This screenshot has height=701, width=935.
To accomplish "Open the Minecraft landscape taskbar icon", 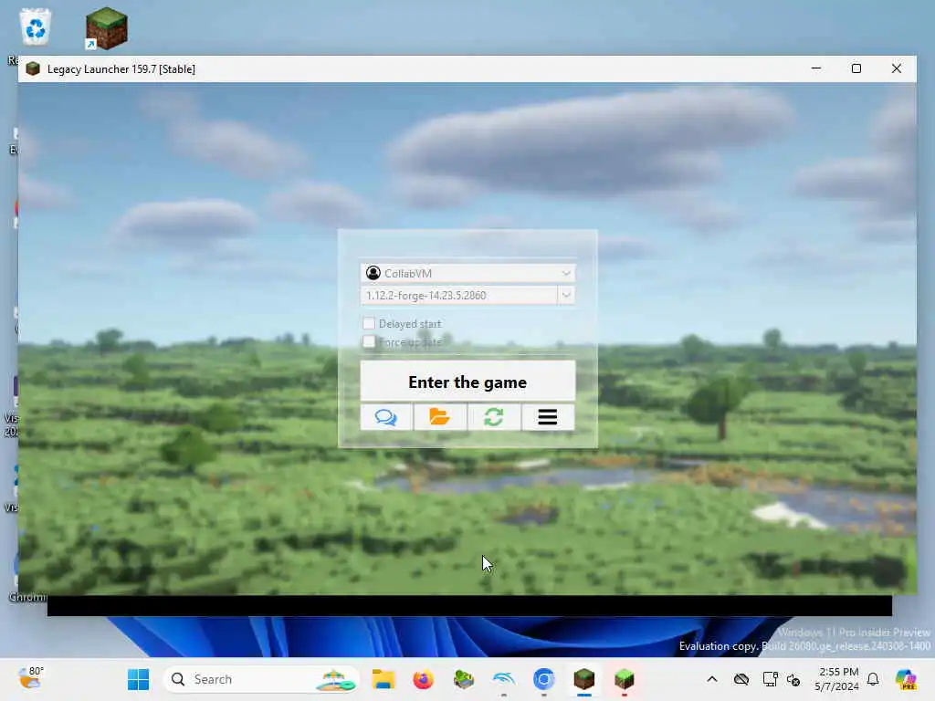I will pyautogui.click(x=463, y=679).
